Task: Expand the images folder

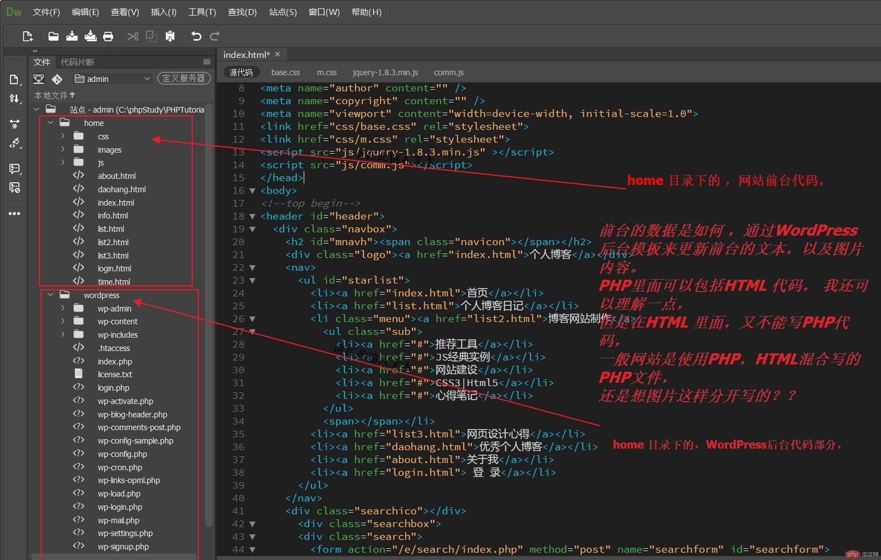Action: click(x=63, y=149)
